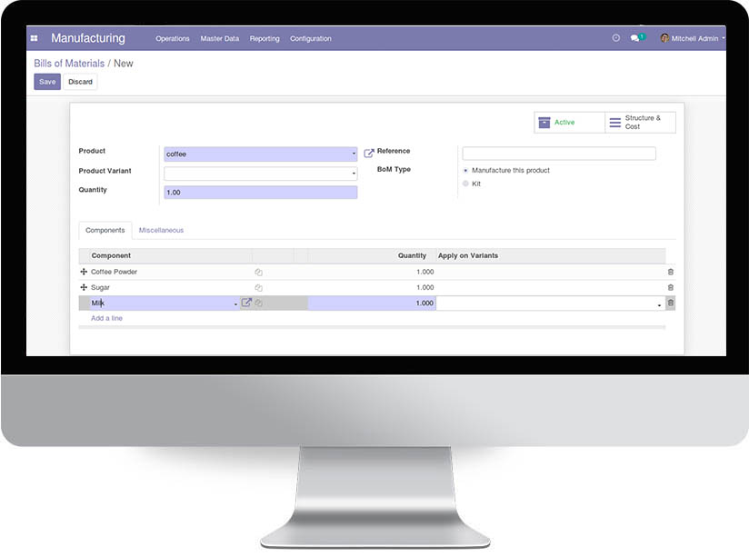Screen dimensions: 749x557
Task: Open the activities clock icon
Action: [615, 38]
